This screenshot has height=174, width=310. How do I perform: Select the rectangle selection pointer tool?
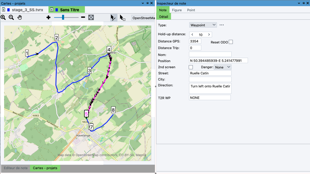pyautogui.click(x=122, y=18)
